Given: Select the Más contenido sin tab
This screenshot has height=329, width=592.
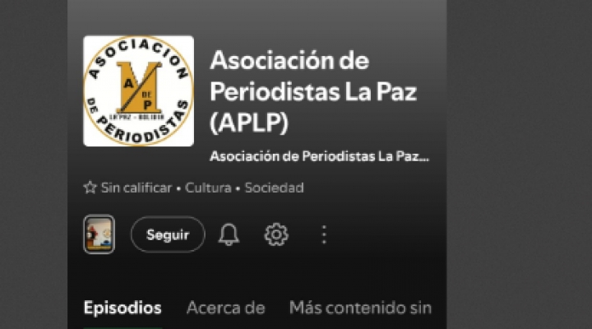Looking at the screenshot, I should (x=360, y=308).
